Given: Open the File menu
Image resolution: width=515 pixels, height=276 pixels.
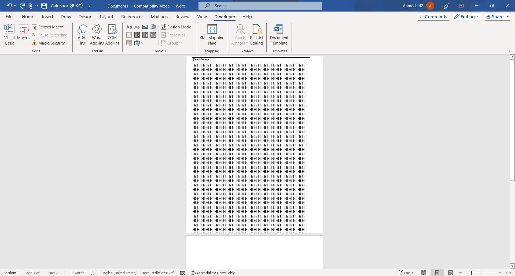Looking at the screenshot, I should coord(9,17).
